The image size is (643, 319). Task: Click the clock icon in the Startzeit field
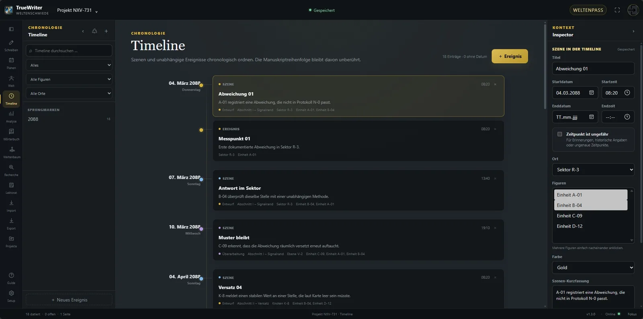627,93
